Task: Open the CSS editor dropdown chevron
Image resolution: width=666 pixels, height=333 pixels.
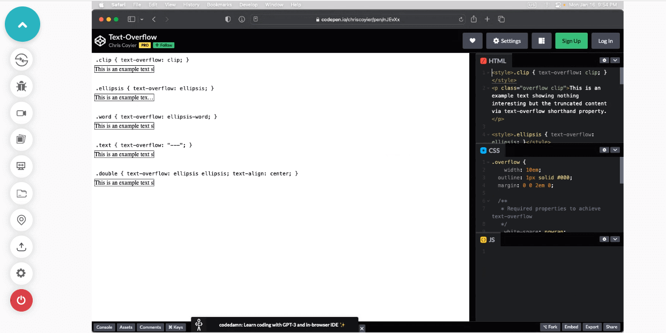Action: click(615, 150)
